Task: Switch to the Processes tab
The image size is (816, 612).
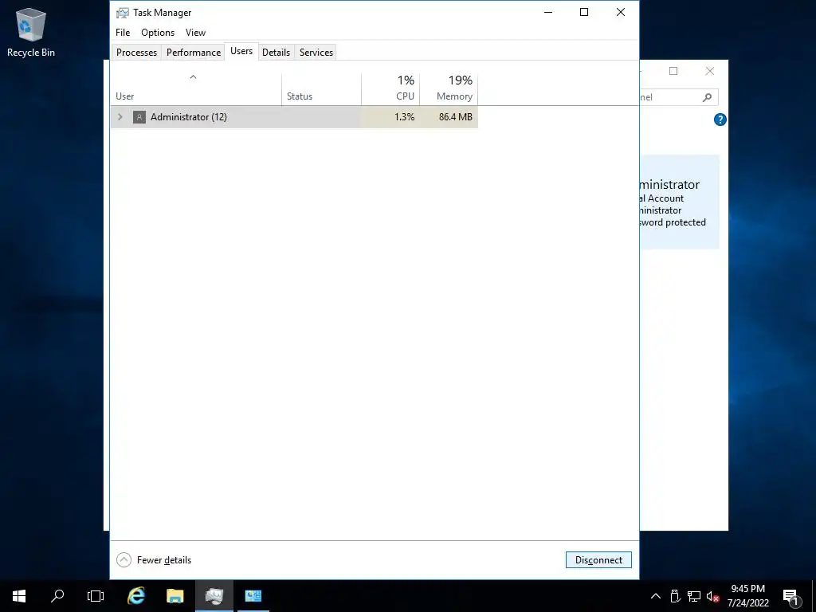Action: (x=136, y=52)
